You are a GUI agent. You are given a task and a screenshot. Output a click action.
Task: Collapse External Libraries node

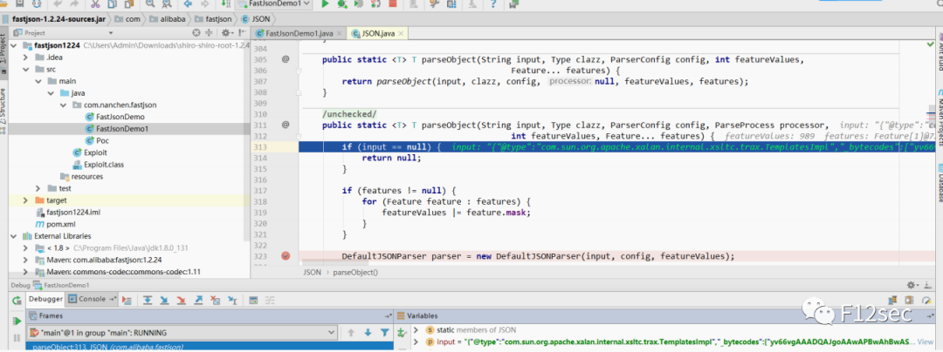15,236
